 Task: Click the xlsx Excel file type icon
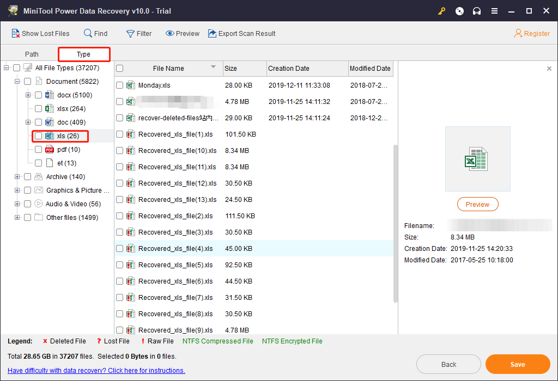point(50,108)
